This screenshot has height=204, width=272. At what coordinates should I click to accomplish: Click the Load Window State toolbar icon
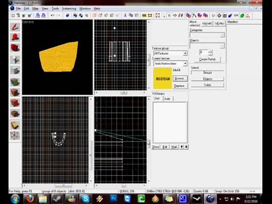click(x=37, y=15)
